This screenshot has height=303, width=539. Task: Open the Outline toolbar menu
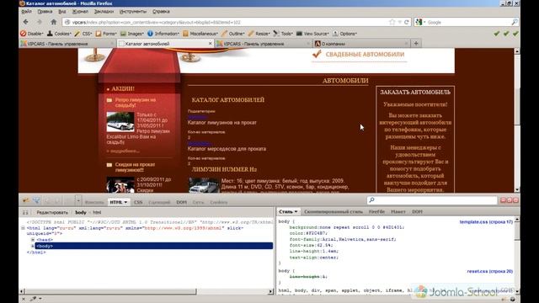tap(233, 34)
